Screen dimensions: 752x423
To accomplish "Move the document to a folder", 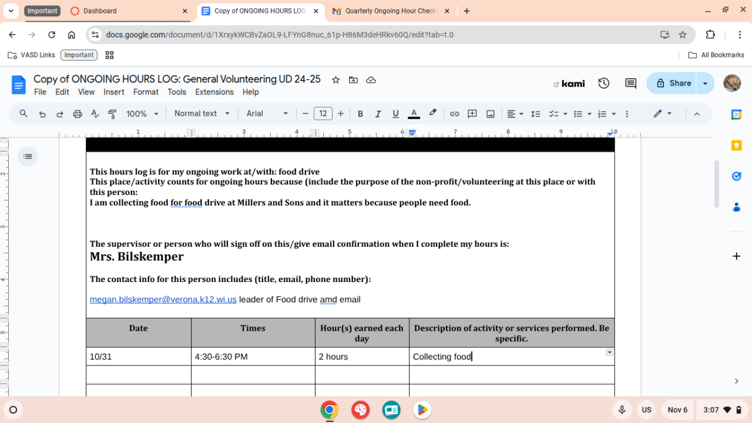I will pyautogui.click(x=353, y=80).
